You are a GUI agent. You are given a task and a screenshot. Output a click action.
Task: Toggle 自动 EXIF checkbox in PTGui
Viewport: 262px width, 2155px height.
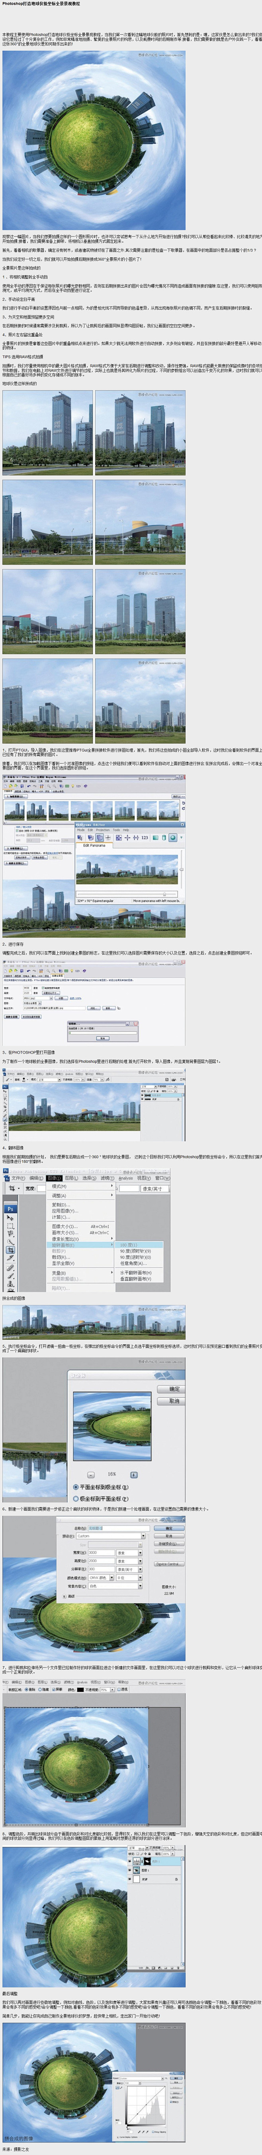(18, 831)
